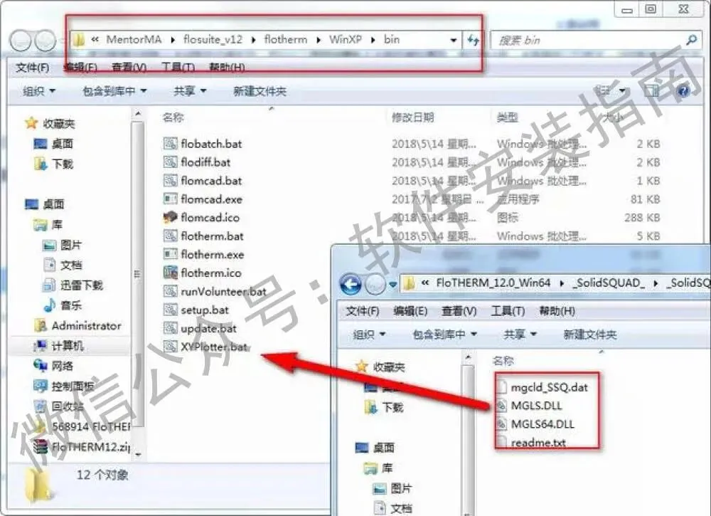
Task: Click the MGLS.DLL file icon
Action: pyautogui.click(x=501, y=405)
